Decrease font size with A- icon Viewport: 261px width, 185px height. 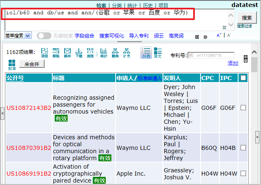tap(229, 35)
